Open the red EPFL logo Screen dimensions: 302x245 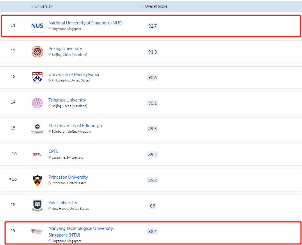(x=37, y=154)
